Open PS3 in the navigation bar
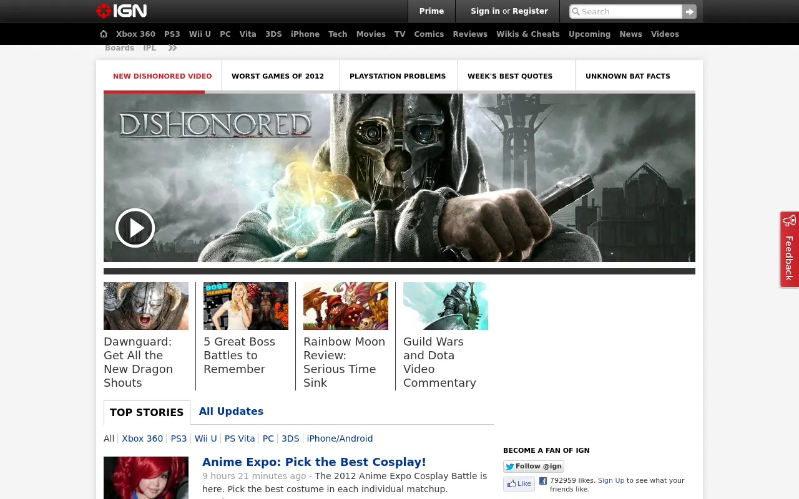 [172, 34]
